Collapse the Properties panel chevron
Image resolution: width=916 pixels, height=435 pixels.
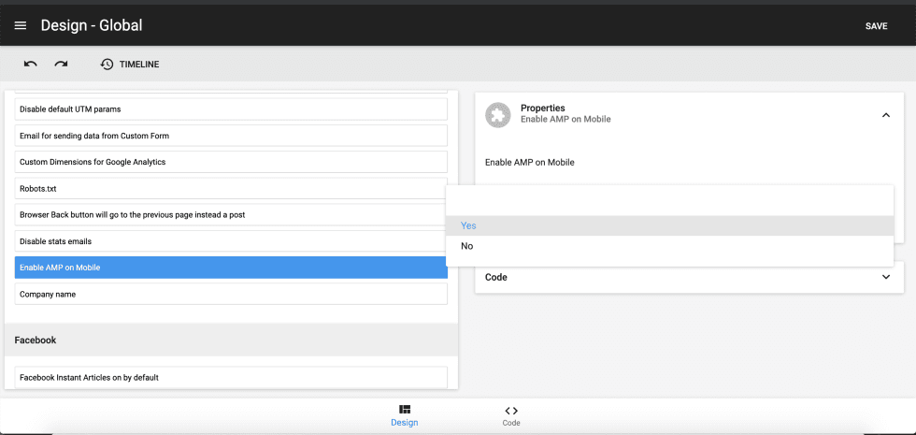(x=885, y=115)
